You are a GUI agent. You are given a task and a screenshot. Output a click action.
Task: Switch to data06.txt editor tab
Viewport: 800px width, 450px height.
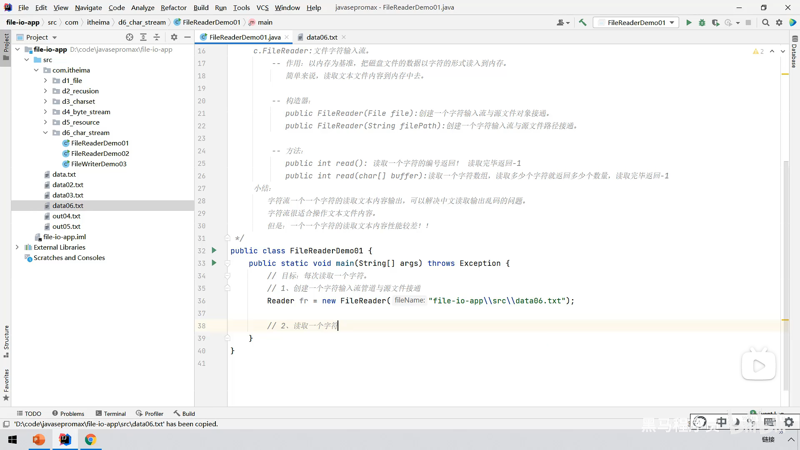321,37
